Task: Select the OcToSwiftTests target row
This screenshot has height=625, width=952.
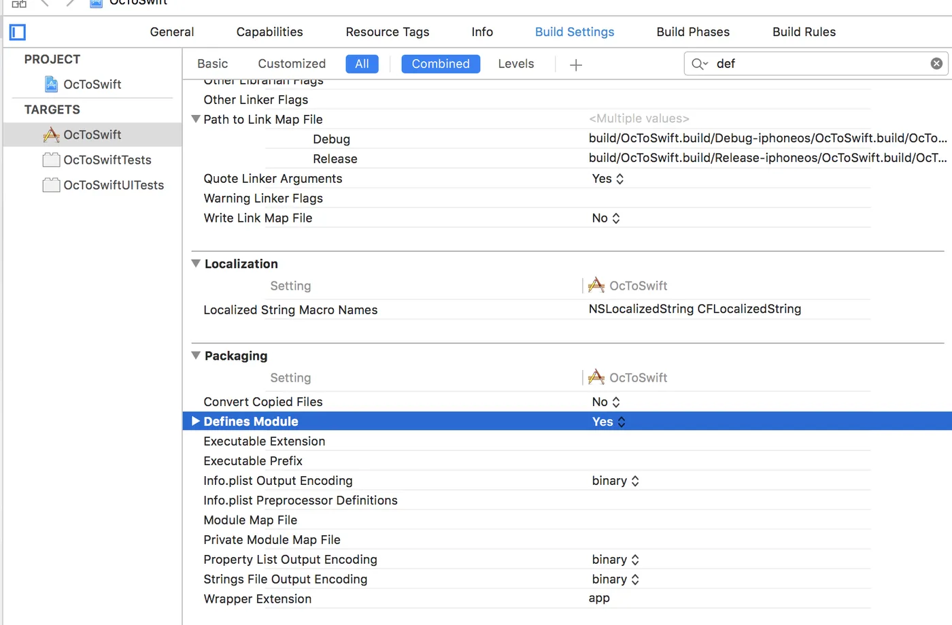Action: point(92,160)
